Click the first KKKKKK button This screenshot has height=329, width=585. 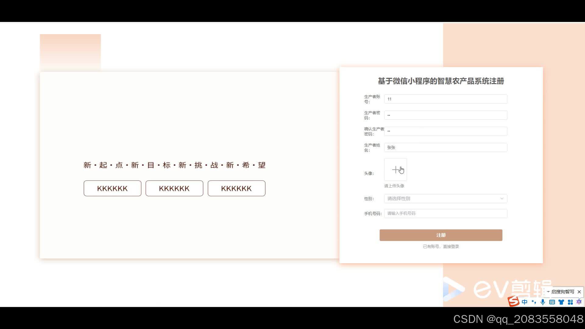(x=112, y=189)
